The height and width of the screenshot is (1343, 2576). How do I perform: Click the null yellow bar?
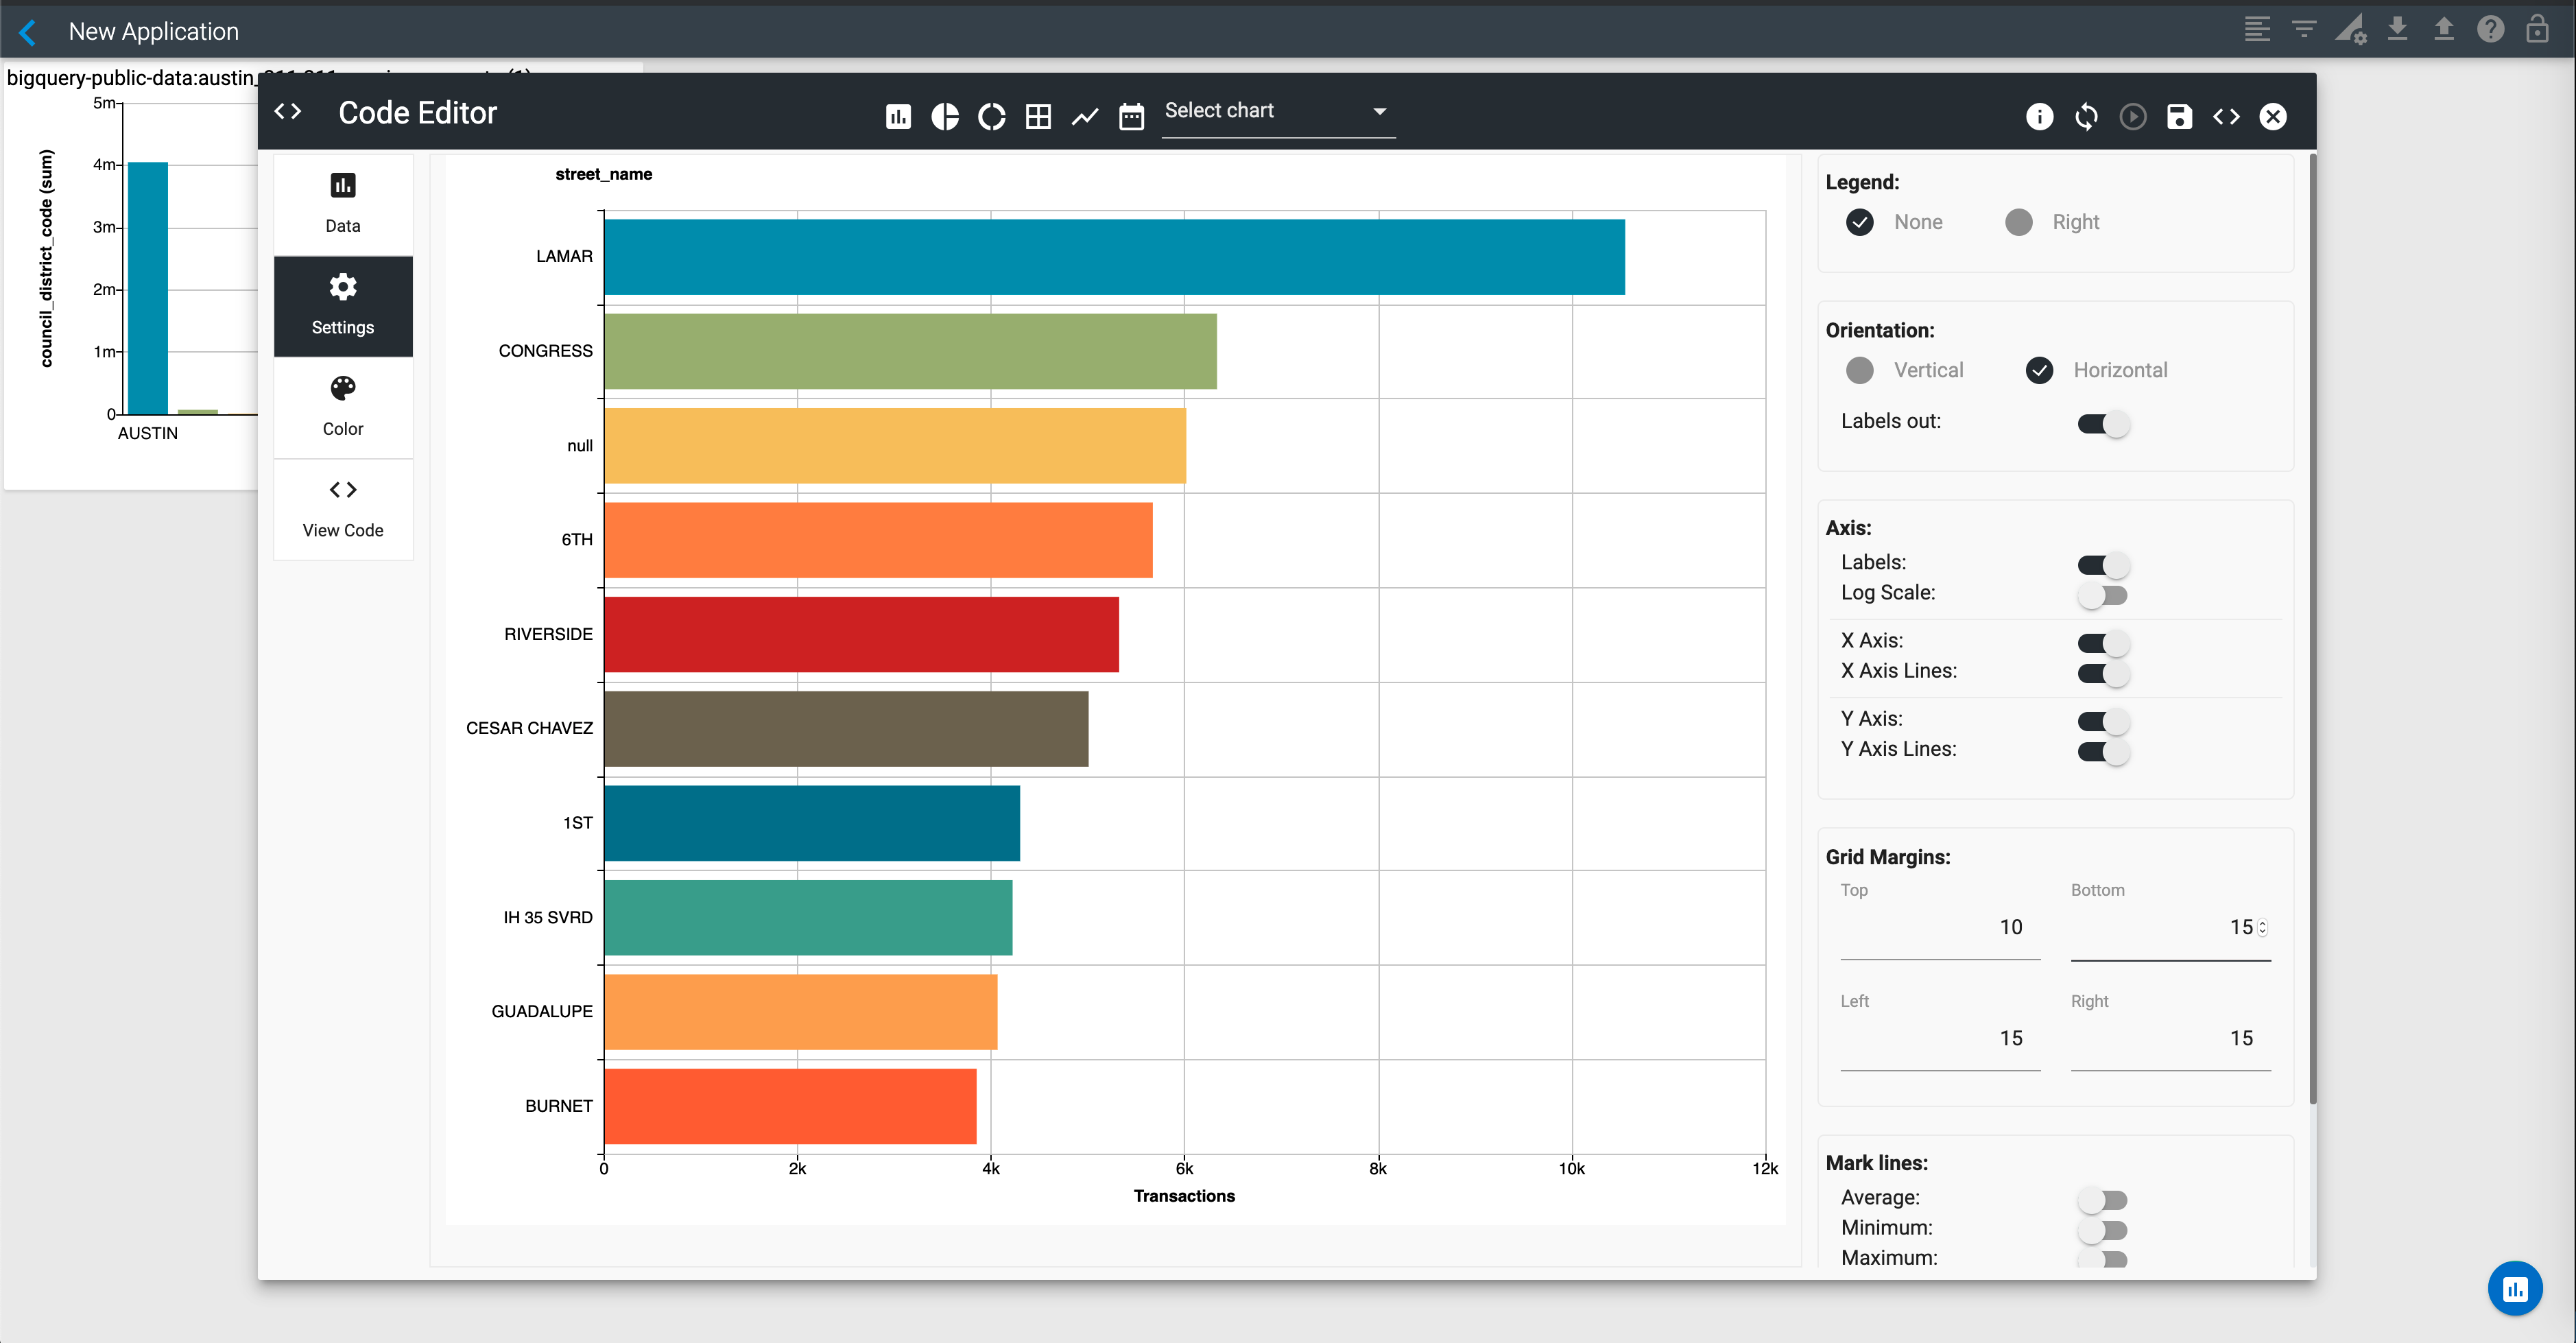895,446
